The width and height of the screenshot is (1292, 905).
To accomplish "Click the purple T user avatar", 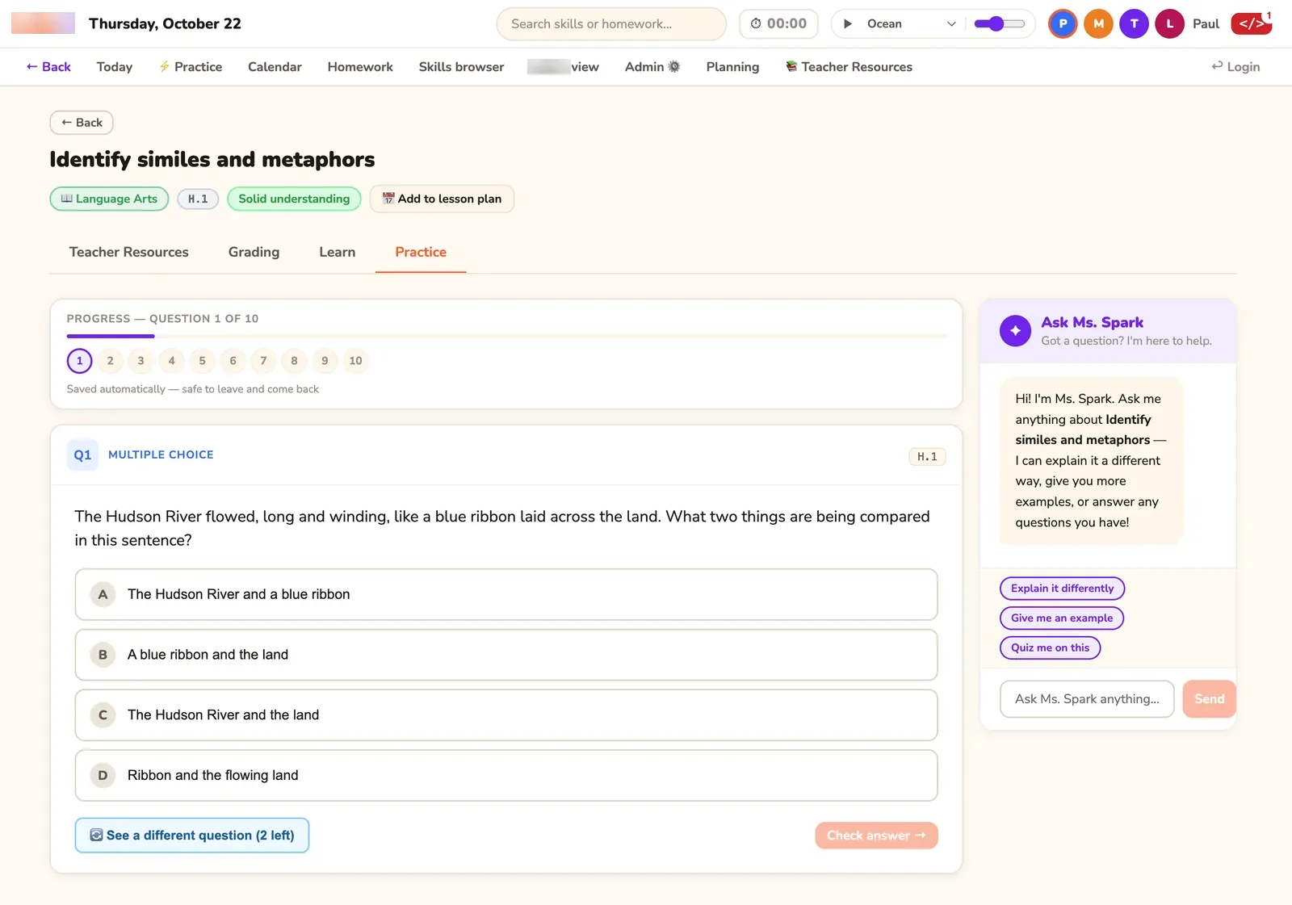I will click(x=1134, y=24).
